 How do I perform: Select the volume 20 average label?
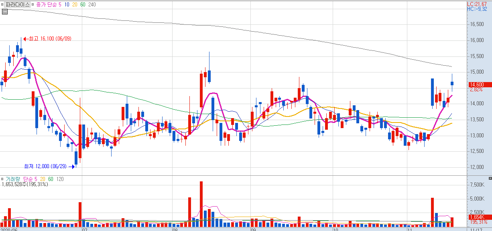43,179
